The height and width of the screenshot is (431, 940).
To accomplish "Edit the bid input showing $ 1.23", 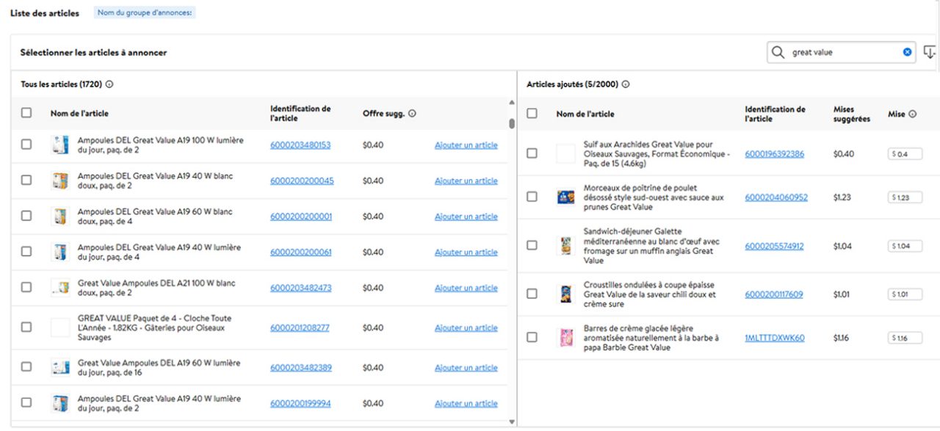I will click(905, 198).
